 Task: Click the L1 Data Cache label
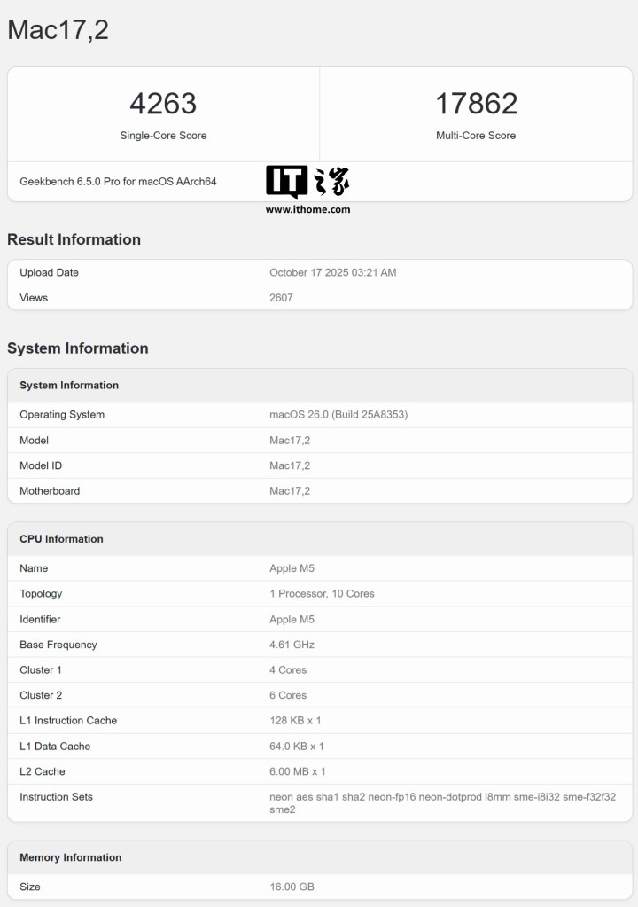55,747
